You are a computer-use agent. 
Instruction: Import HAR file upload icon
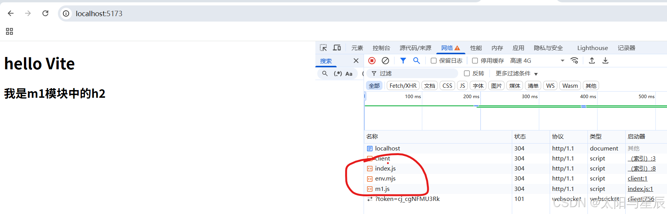(x=592, y=60)
